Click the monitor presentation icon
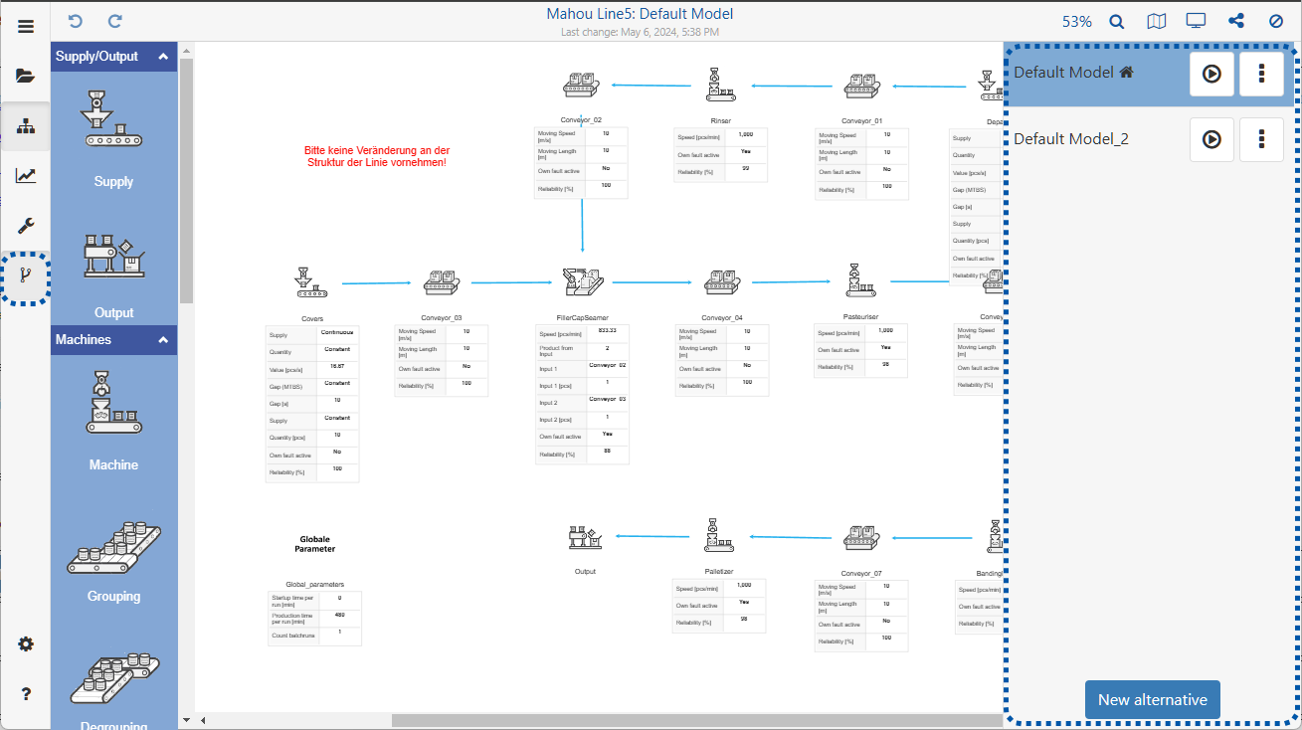The image size is (1302, 730). 1196,21
